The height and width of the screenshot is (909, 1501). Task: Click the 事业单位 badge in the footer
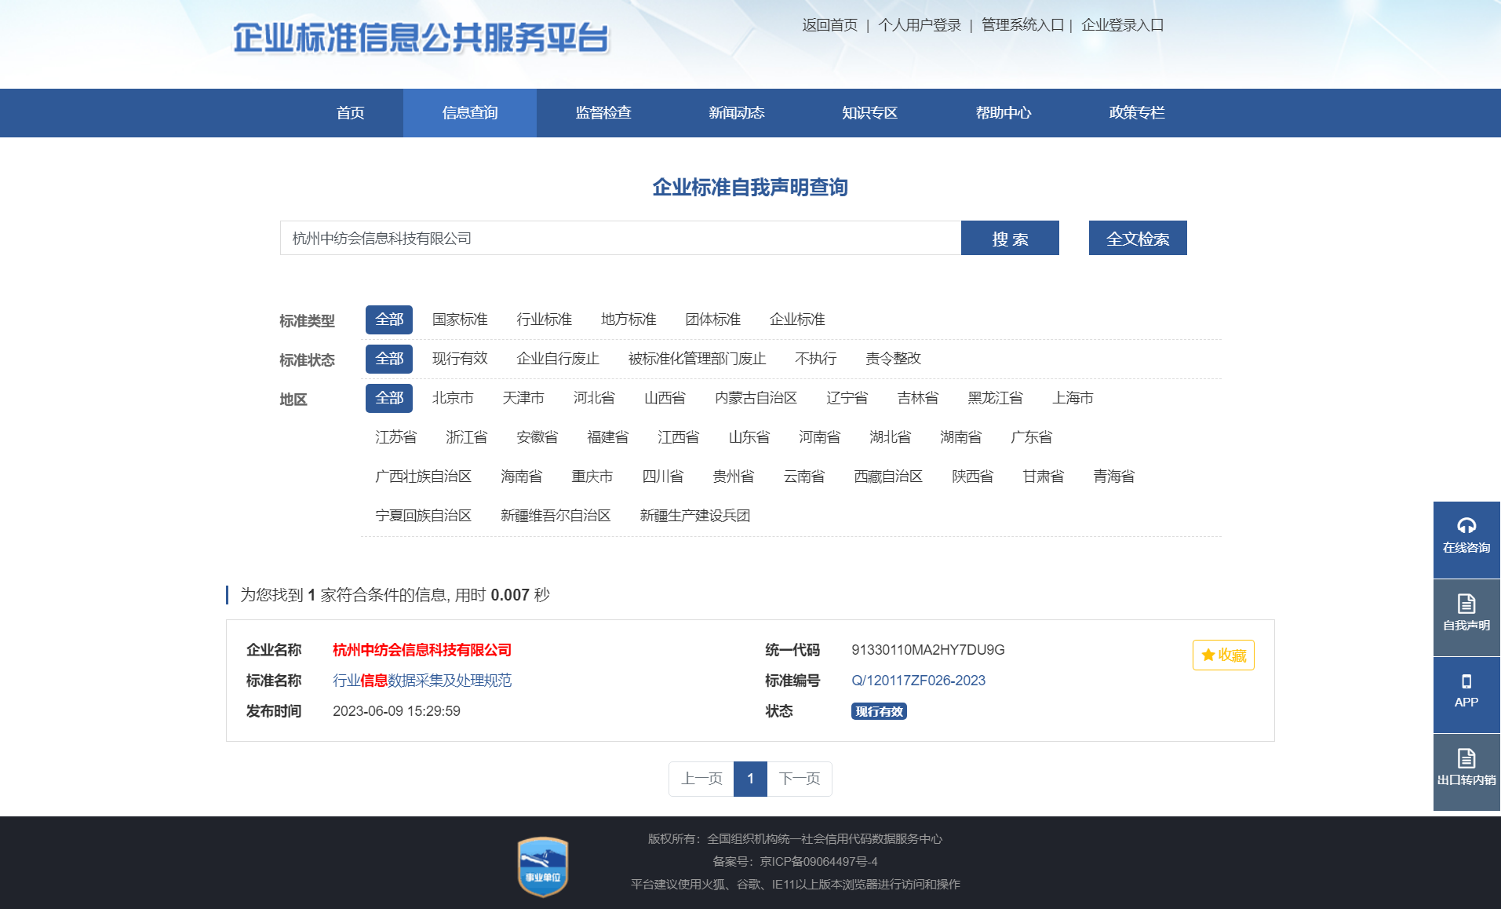coord(543,867)
